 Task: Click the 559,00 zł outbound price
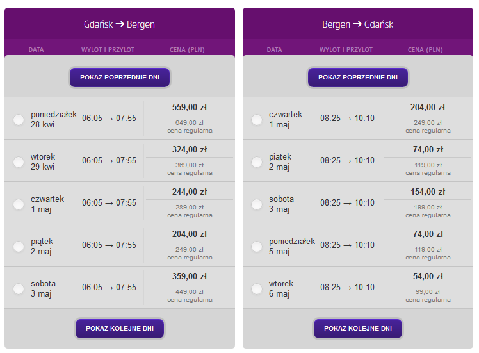(x=190, y=107)
